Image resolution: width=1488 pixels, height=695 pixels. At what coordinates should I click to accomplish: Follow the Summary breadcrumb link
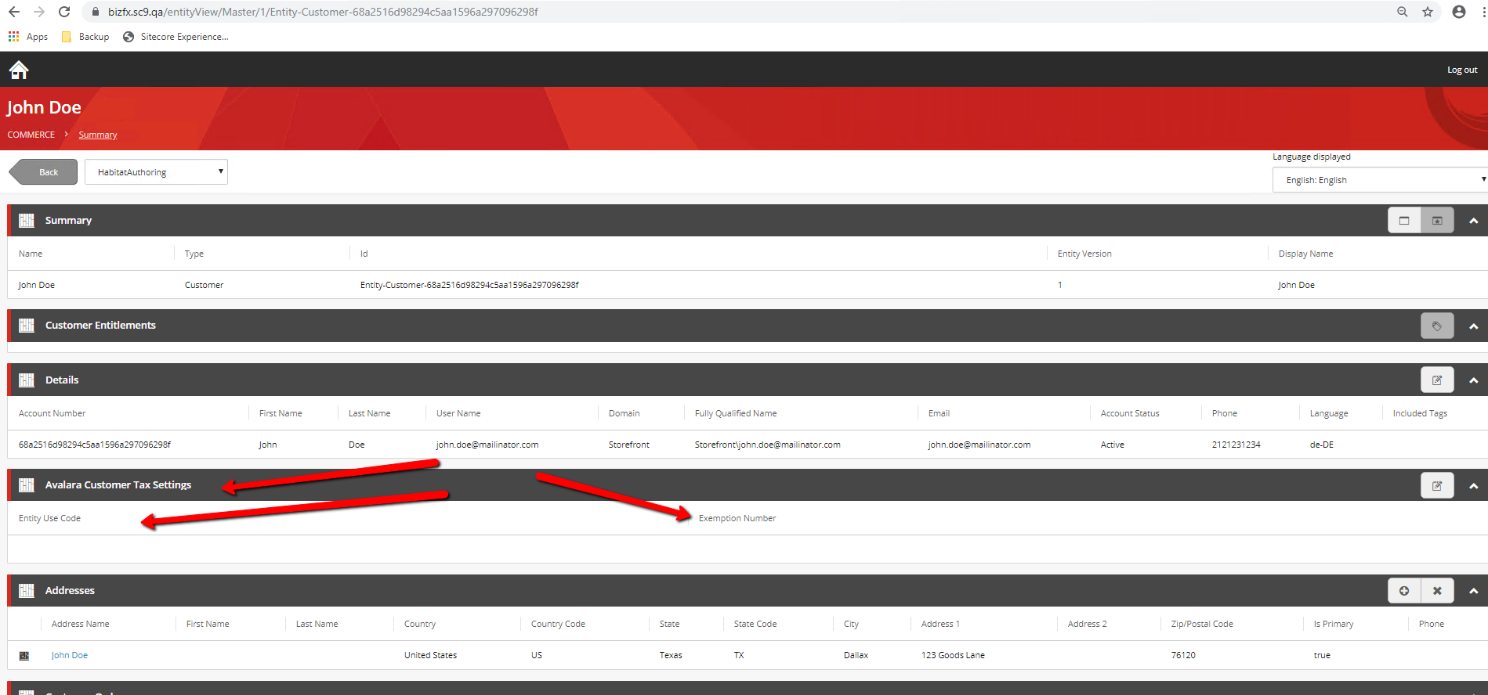(98, 135)
